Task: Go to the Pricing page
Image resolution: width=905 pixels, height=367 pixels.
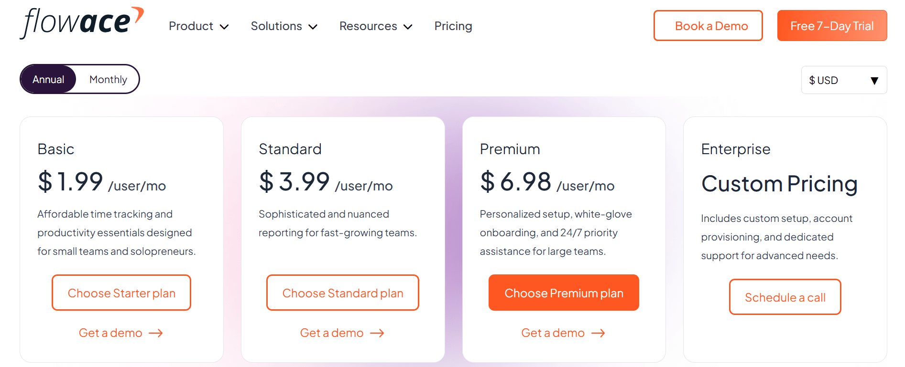Action: (x=453, y=26)
